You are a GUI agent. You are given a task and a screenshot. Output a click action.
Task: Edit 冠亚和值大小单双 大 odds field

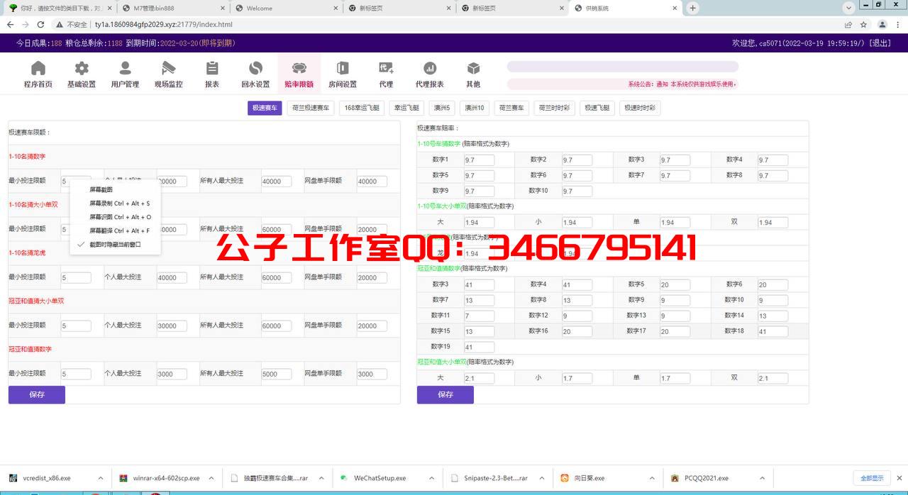click(x=479, y=379)
